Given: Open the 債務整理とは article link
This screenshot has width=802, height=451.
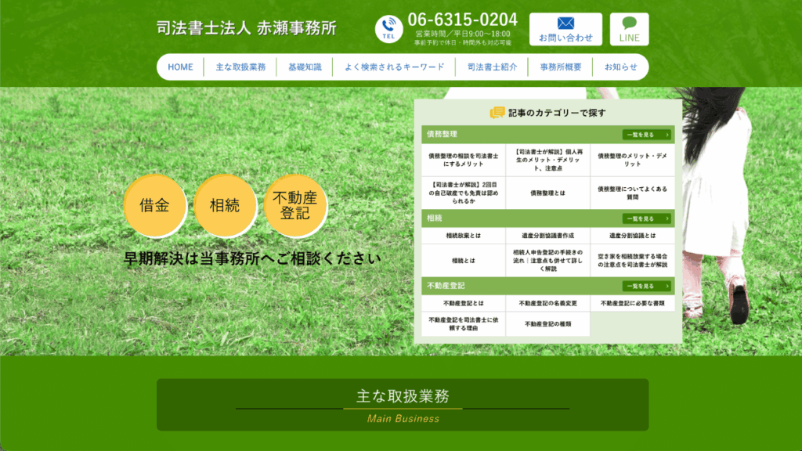Looking at the screenshot, I should [547, 193].
